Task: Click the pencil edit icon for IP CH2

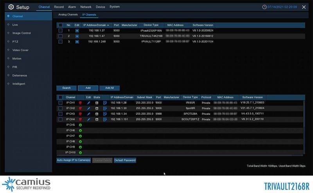Action: (x=88, y=108)
